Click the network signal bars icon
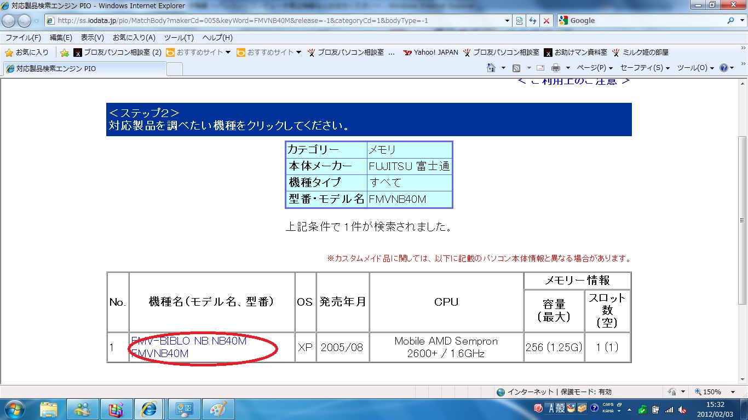This screenshot has width=748, height=420. pyautogui.click(x=669, y=409)
